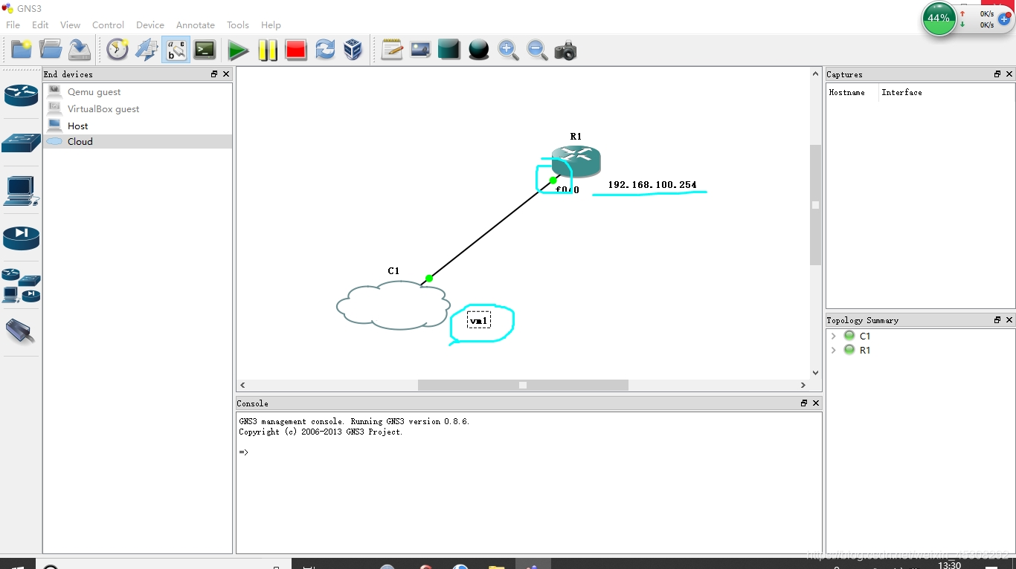
Task: Click the 192.168.100.254 note label
Action: [652, 185]
